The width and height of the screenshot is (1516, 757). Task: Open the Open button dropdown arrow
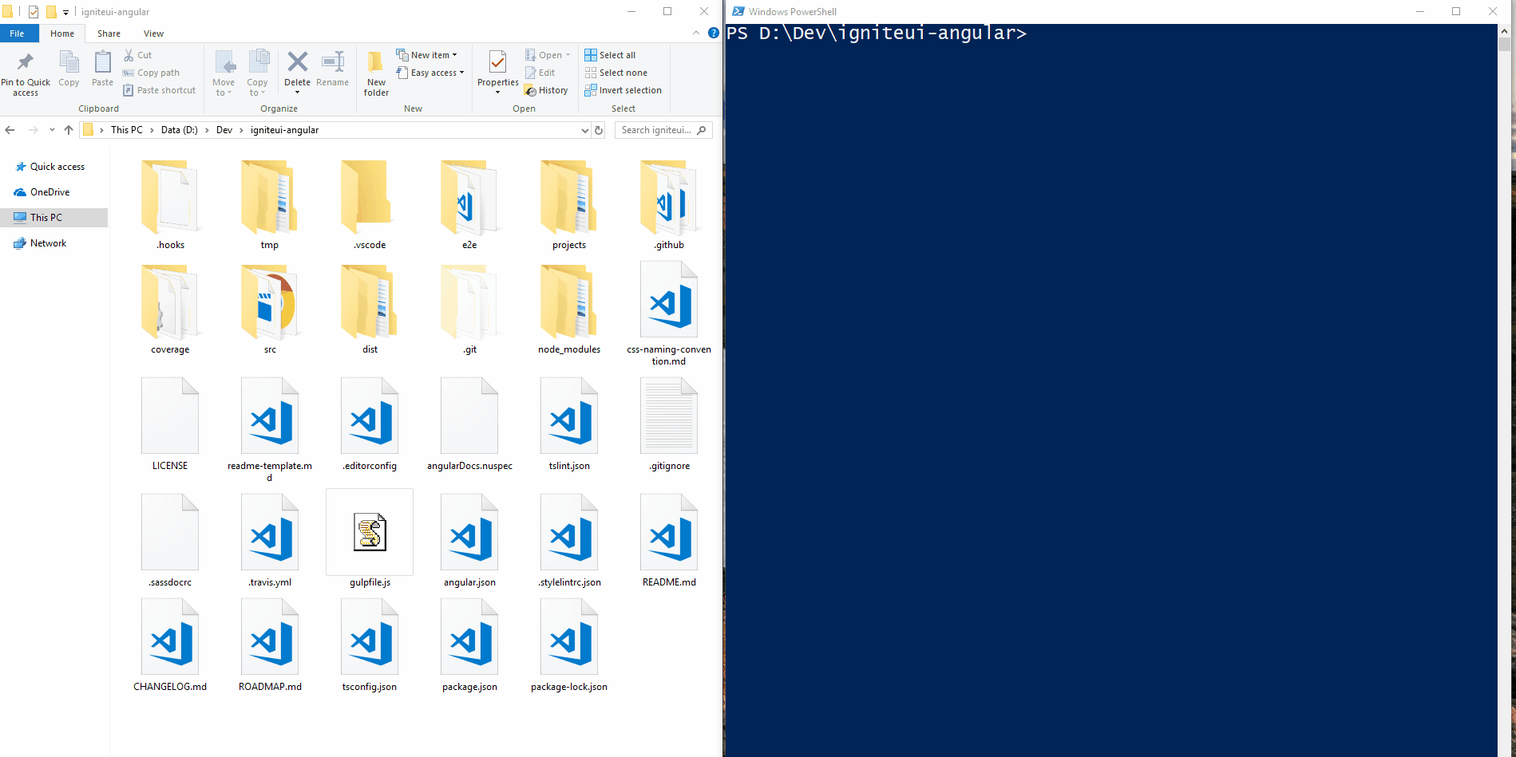[x=568, y=55]
